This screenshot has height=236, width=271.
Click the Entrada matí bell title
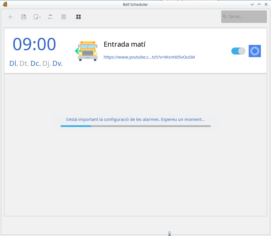pyautogui.click(x=124, y=44)
